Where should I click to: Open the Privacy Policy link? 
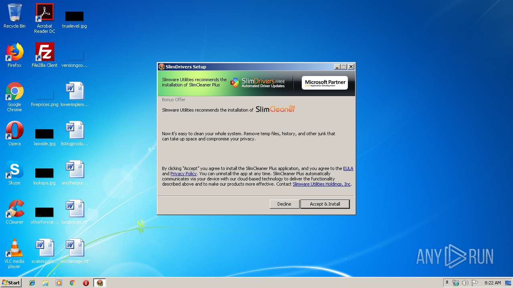(184, 174)
